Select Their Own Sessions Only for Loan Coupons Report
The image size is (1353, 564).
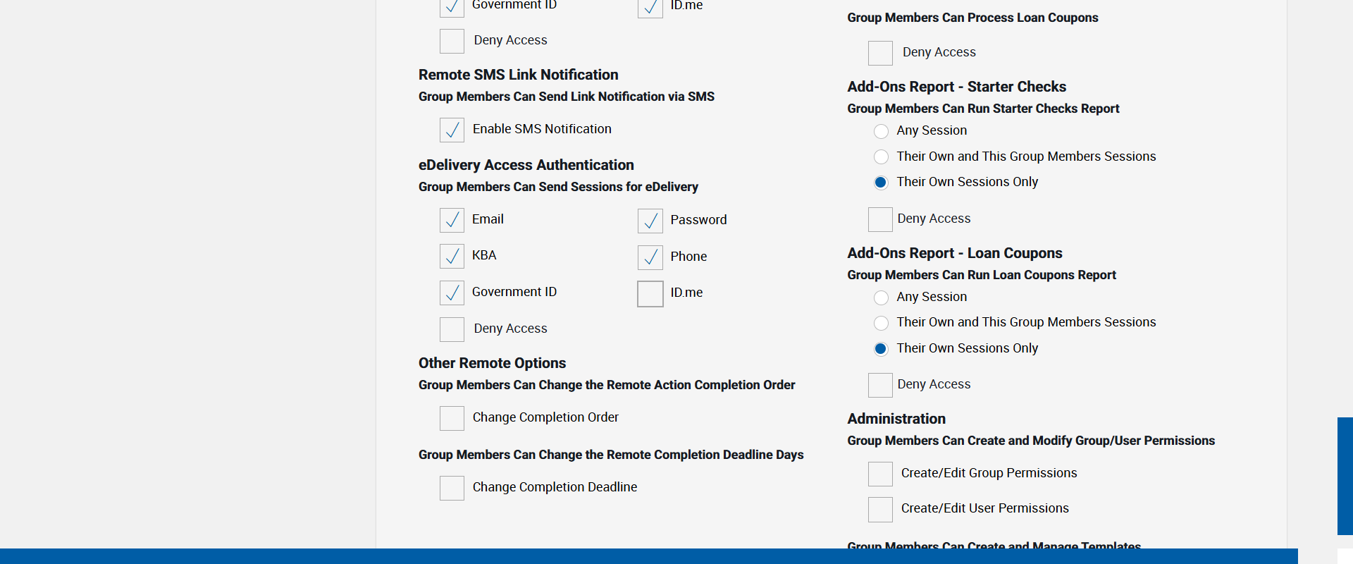(881, 349)
